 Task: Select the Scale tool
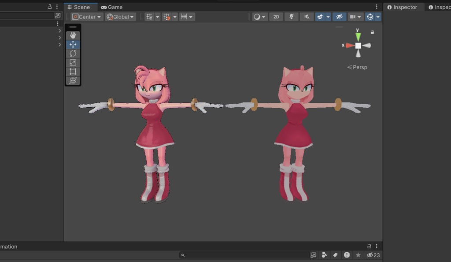pyautogui.click(x=72, y=62)
